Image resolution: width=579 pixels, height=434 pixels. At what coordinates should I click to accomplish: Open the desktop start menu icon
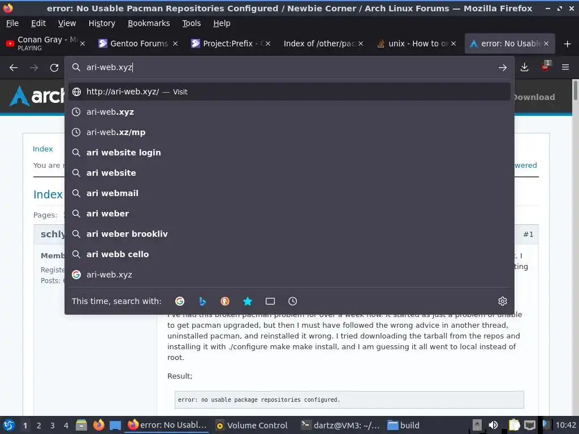9,425
